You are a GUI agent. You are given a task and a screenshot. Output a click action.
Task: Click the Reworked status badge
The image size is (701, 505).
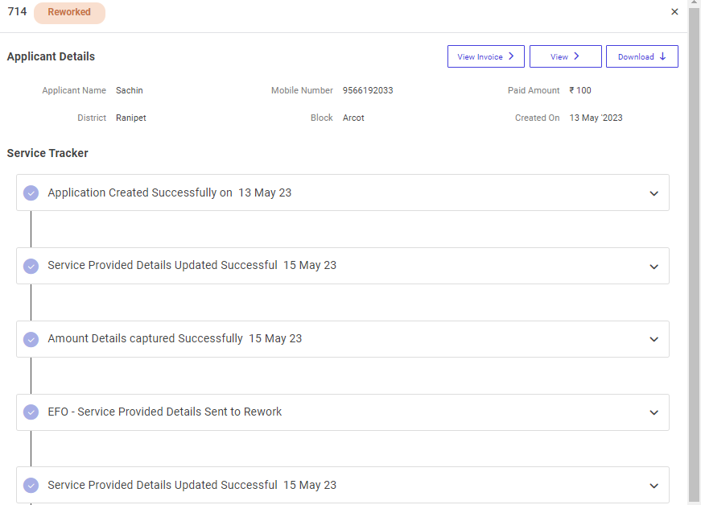tap(69, 12)
